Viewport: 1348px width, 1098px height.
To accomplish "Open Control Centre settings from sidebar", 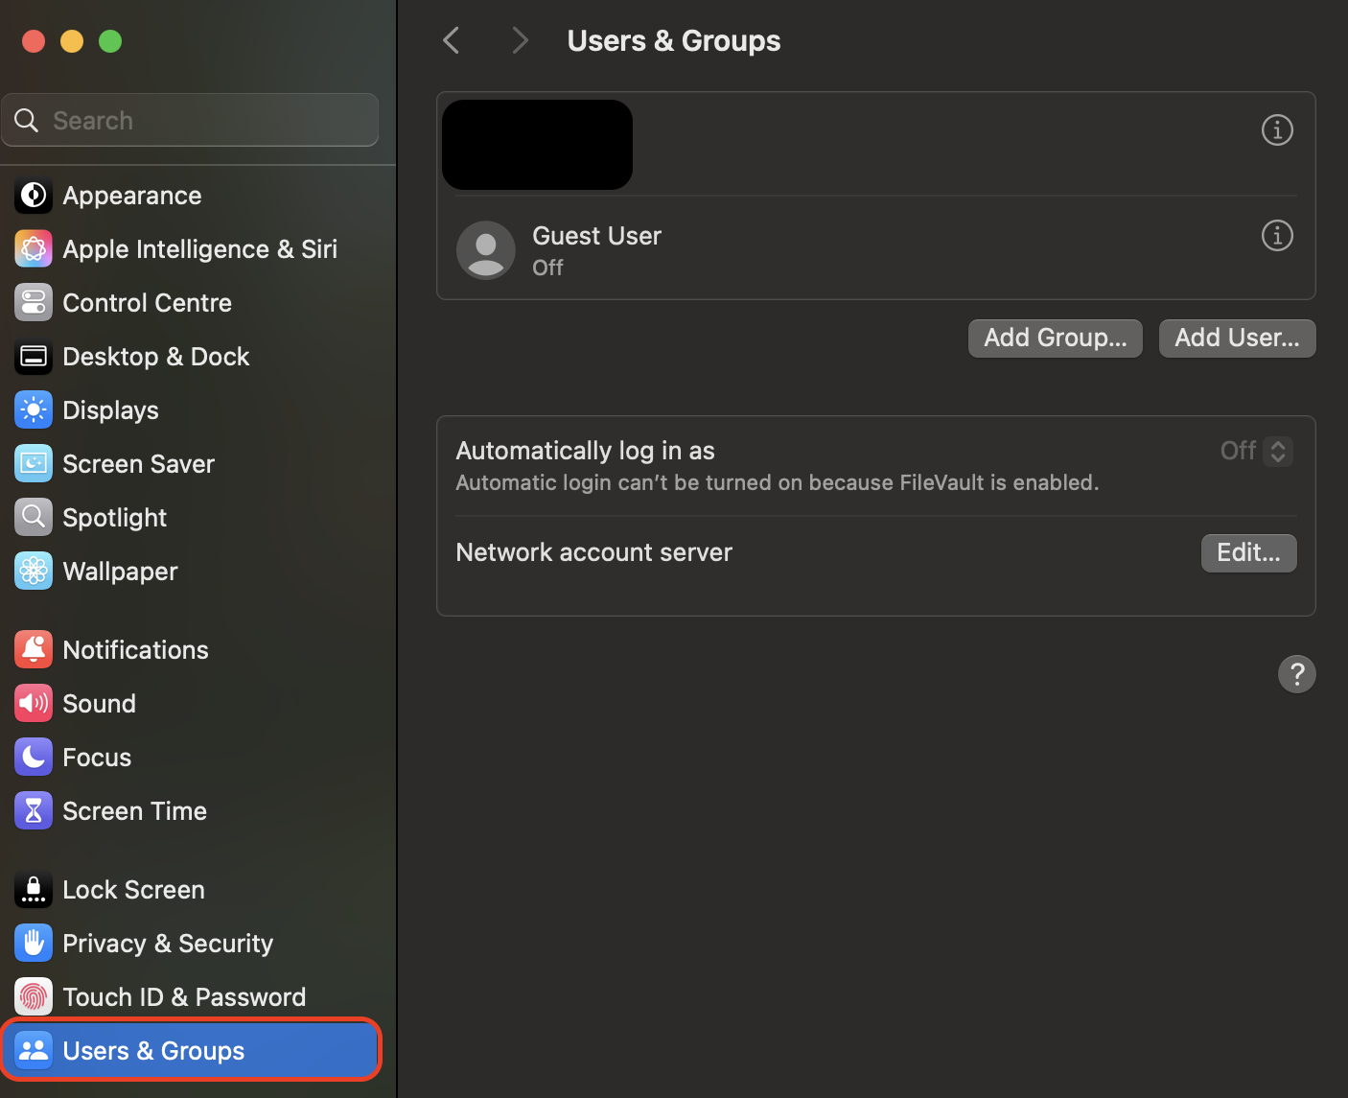I will [33, 302].
